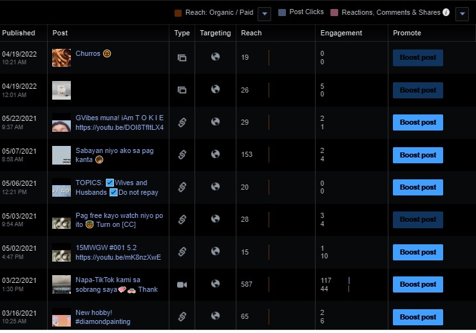Screen dimensions: 476x333
Task: Boost the GVibes muna post
Action: 418,122
